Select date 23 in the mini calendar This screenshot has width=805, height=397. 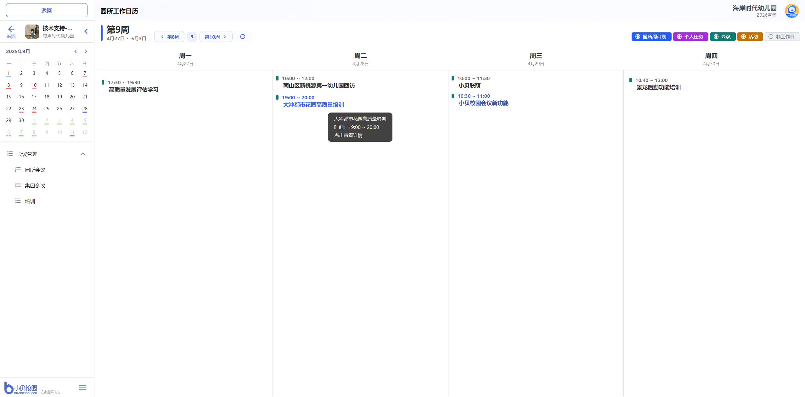21,109
